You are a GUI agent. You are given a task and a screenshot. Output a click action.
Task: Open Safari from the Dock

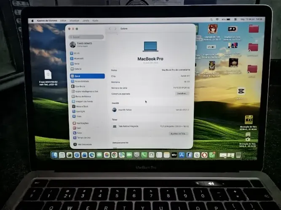click(77, 155)
